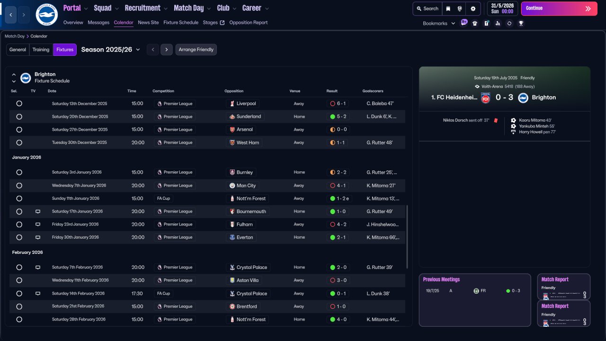Open the Brighton club badge at top left
The width and height of the screenshot is (606, 341).
click(46, 15)
